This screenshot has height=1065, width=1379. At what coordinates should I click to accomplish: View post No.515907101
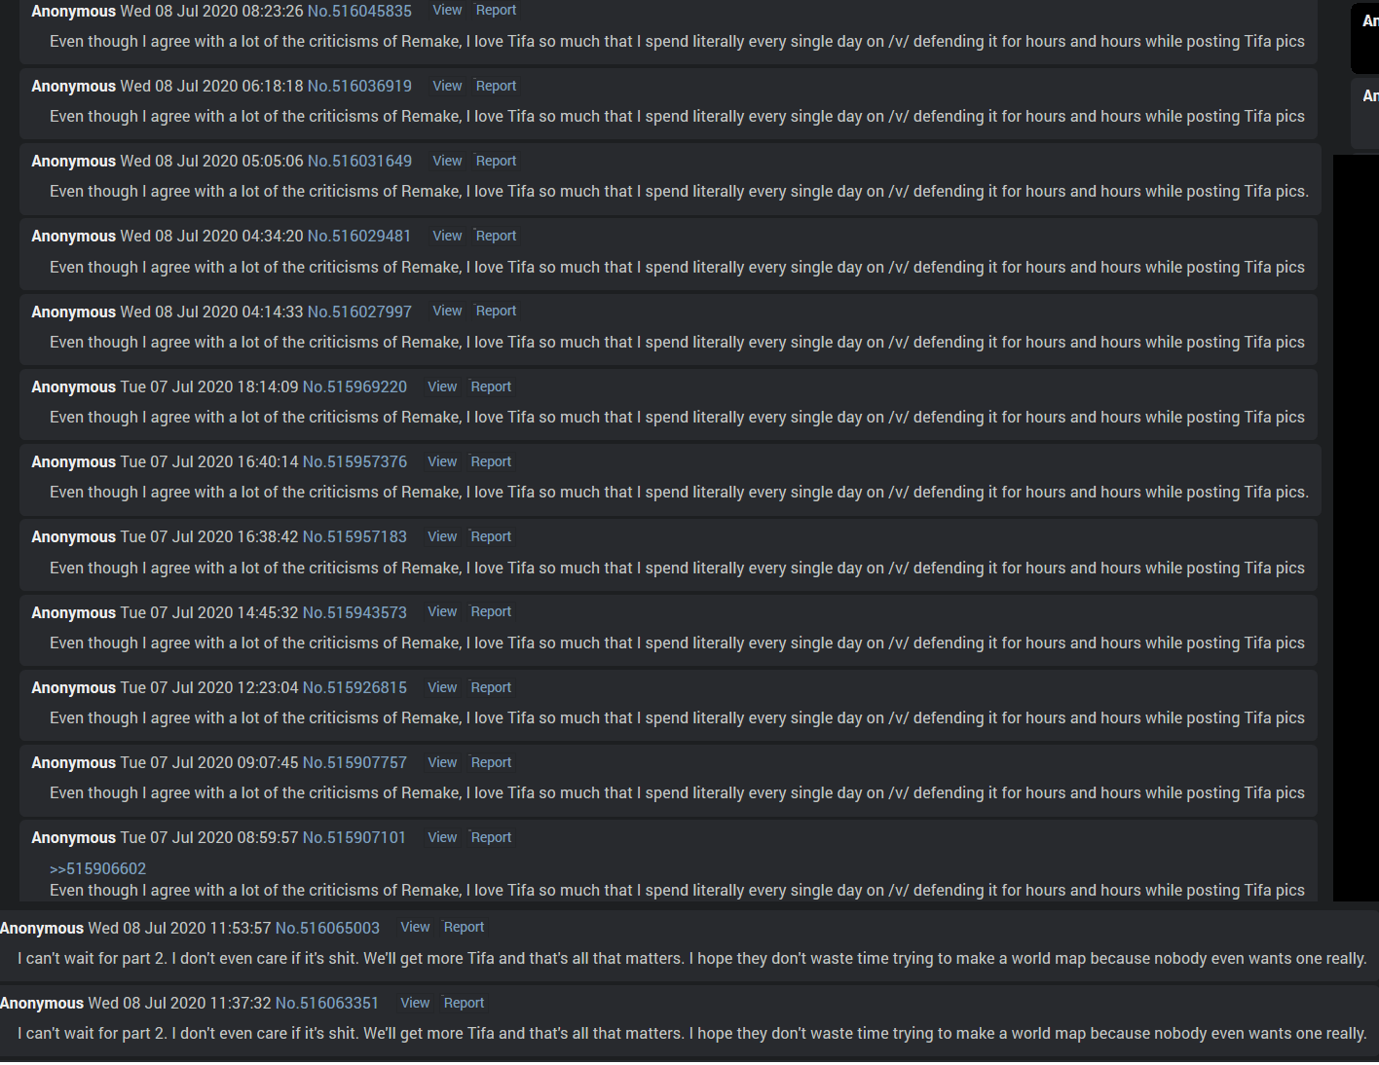(x=442, y=837)
